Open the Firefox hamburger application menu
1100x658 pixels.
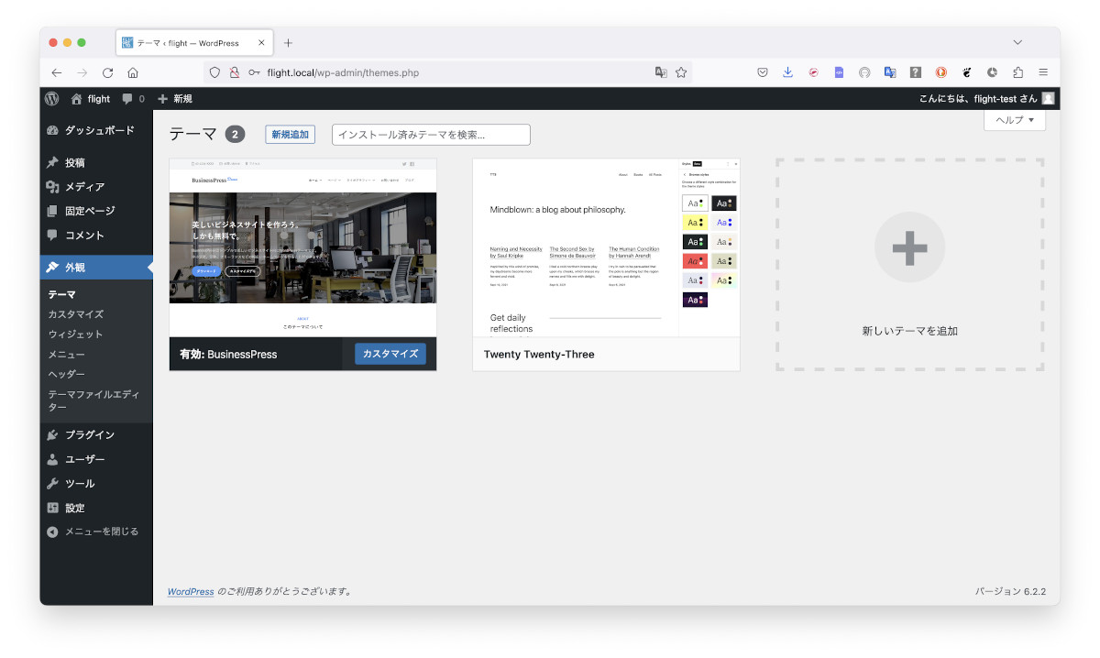[x=1043, y=72]
